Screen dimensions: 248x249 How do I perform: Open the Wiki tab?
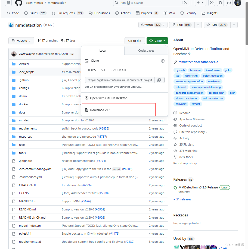tap(169, 13)
